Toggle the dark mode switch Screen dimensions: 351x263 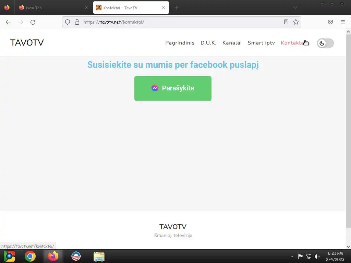(325, 43)
